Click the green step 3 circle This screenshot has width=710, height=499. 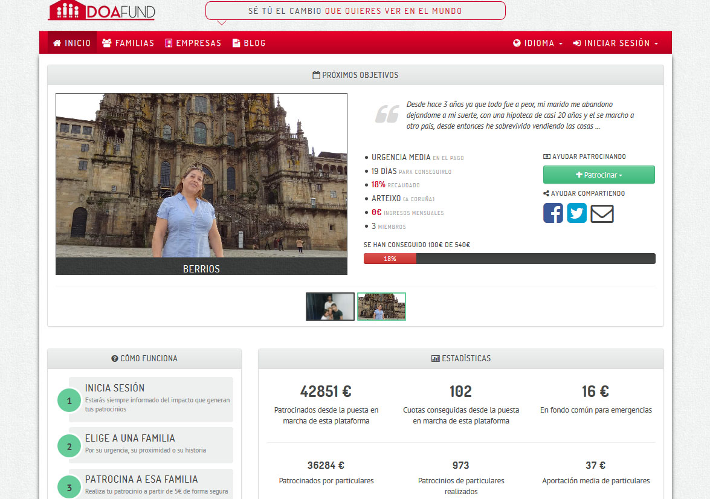69,488
